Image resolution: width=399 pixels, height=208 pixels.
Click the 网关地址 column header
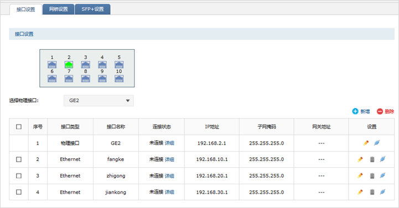point(321,126)
